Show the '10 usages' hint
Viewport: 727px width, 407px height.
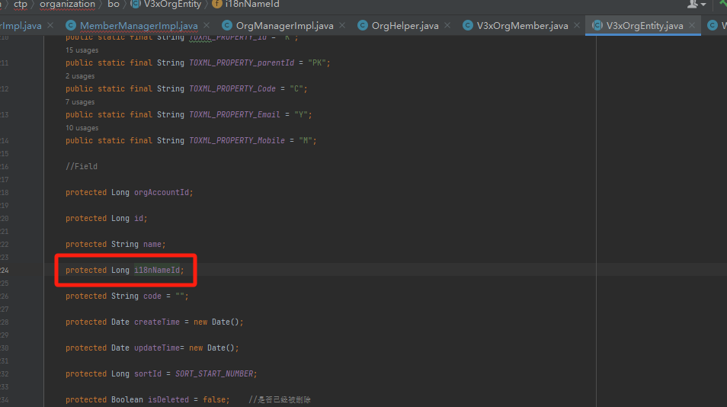[x=82, y=128]
